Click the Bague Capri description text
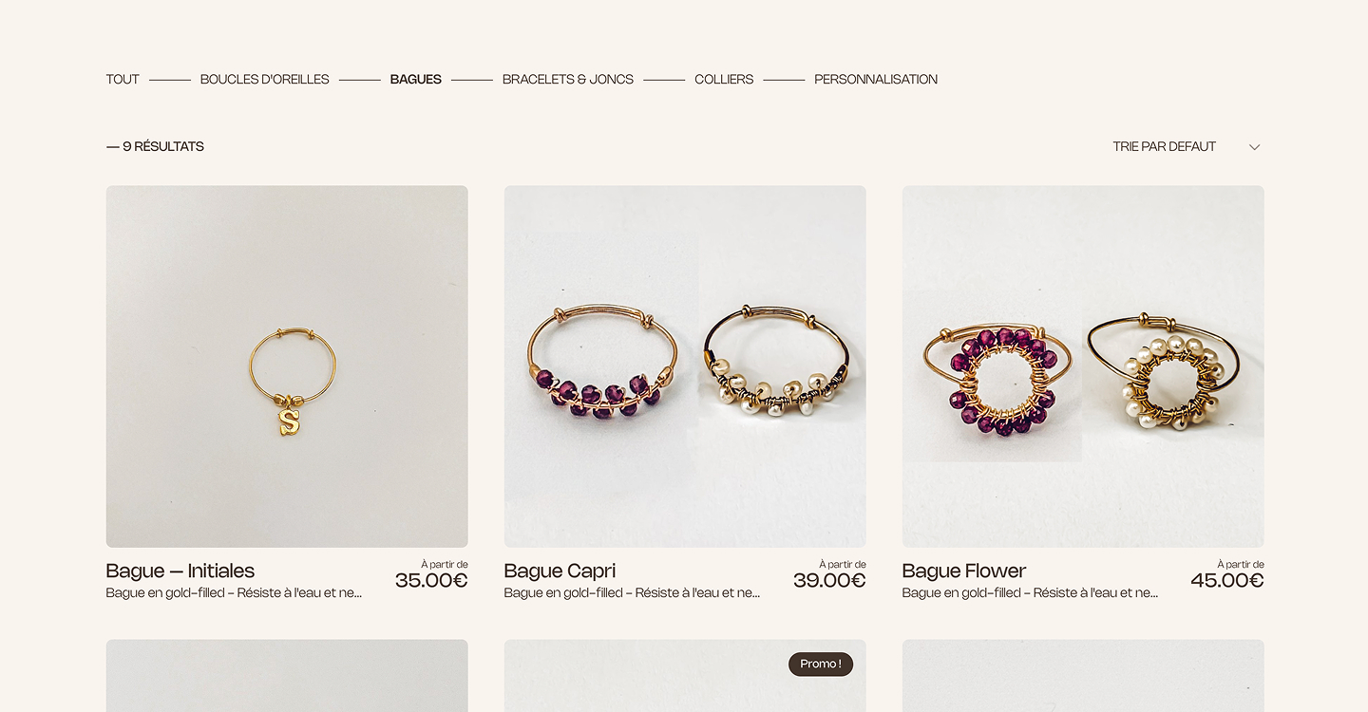Screen dimensions: 1368x712 tap(632, 593)
